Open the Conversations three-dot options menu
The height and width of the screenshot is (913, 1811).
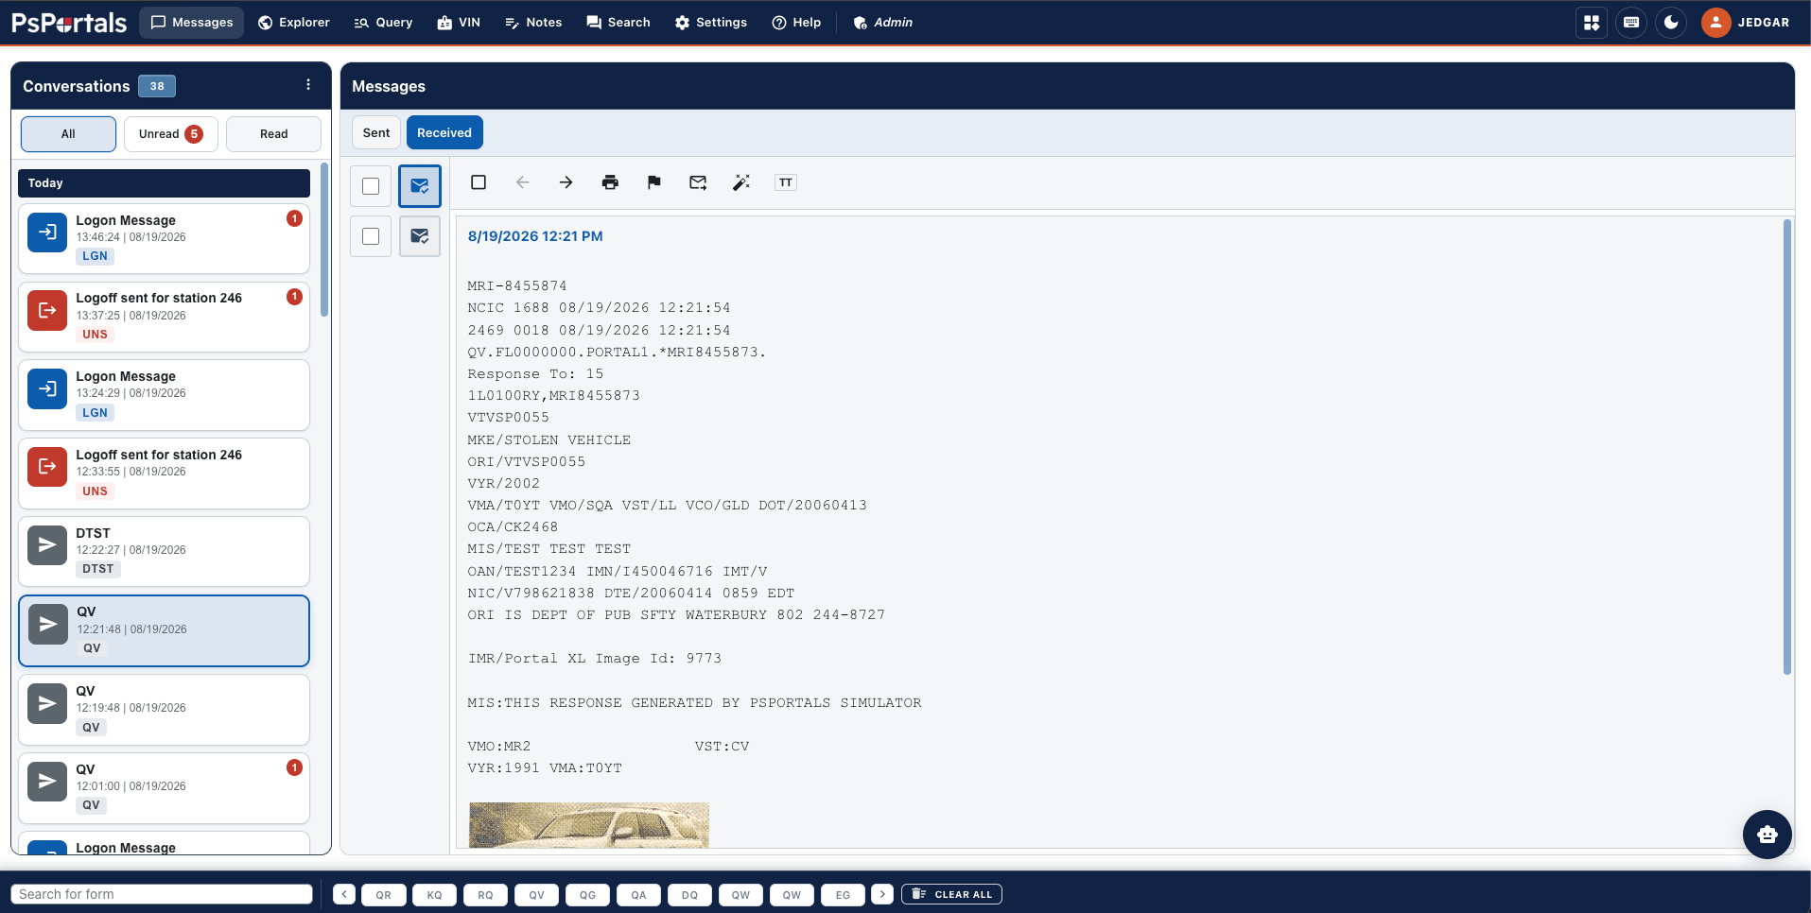308,85
